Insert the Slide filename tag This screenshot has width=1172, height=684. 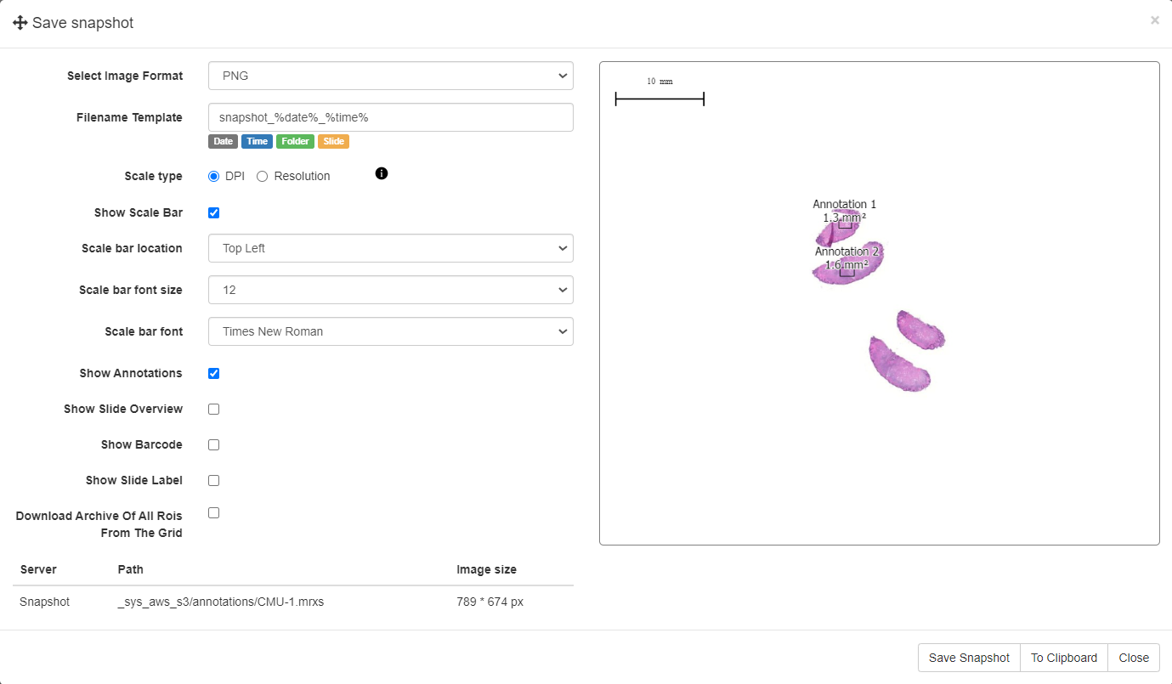point(333,142)
